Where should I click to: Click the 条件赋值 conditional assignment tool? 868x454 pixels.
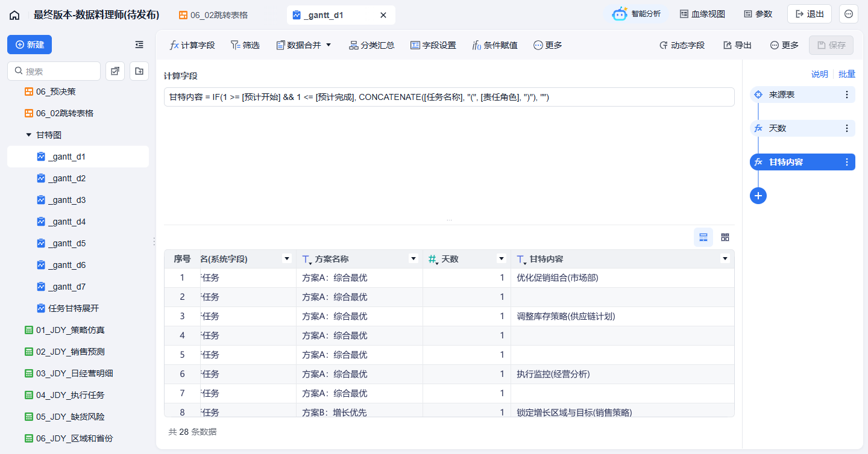[x=495, y=45]
